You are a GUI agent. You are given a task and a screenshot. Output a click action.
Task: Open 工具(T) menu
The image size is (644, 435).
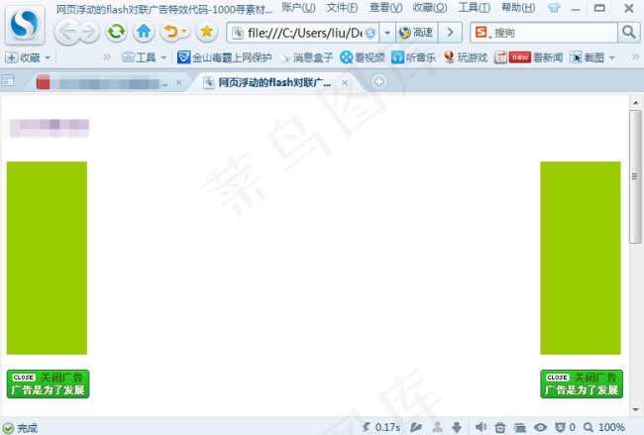(x=475, y=8)
